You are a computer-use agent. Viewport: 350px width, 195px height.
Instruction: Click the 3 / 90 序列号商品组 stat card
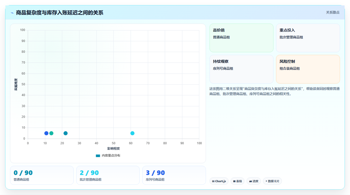(x=174, y=175)
